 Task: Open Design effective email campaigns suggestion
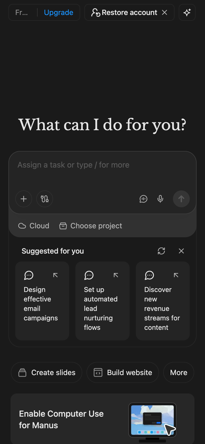tap(42, 301)
